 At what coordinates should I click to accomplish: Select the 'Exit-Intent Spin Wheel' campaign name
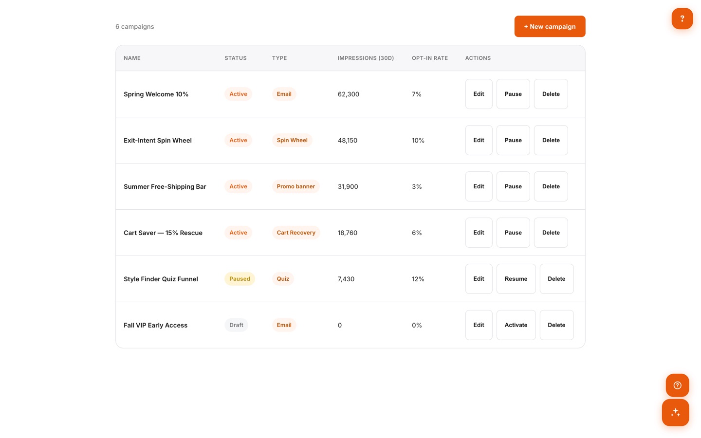coord(158,140)
